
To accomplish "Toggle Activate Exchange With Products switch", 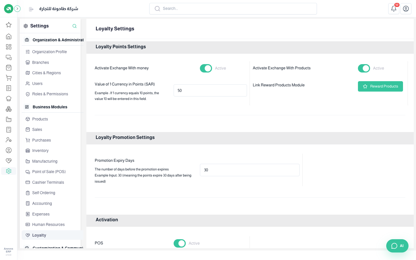I will coord(364,68).
